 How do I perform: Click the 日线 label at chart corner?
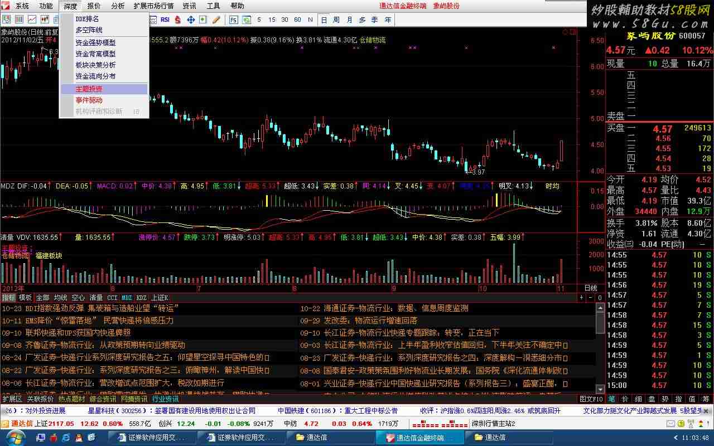click(591, 288)
